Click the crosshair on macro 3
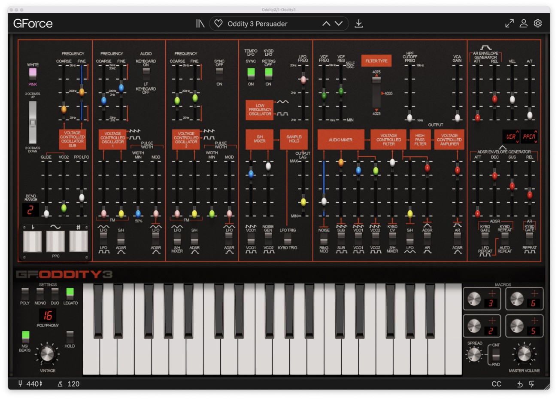The height and width of the screenshot is (399, 558). pyautogui.click(x=492, y=293)
